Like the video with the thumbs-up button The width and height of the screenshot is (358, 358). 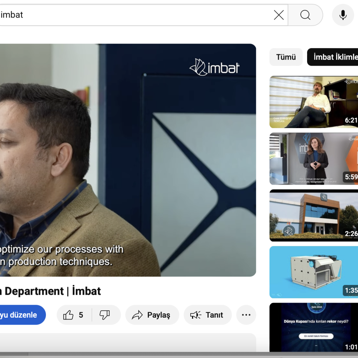[x=74, y=315]
